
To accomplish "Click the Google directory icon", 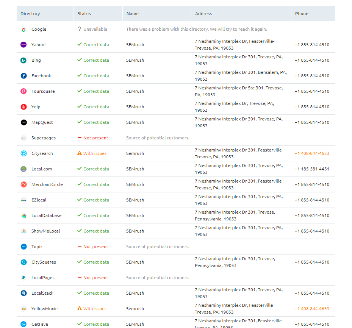I will point(23,29).
